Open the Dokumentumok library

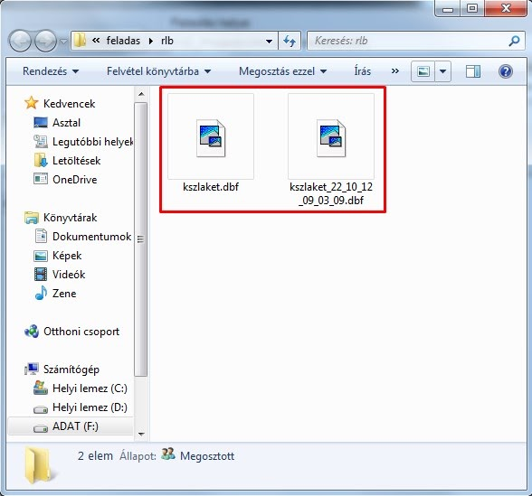pyautogui.click(x=92, y=237)
